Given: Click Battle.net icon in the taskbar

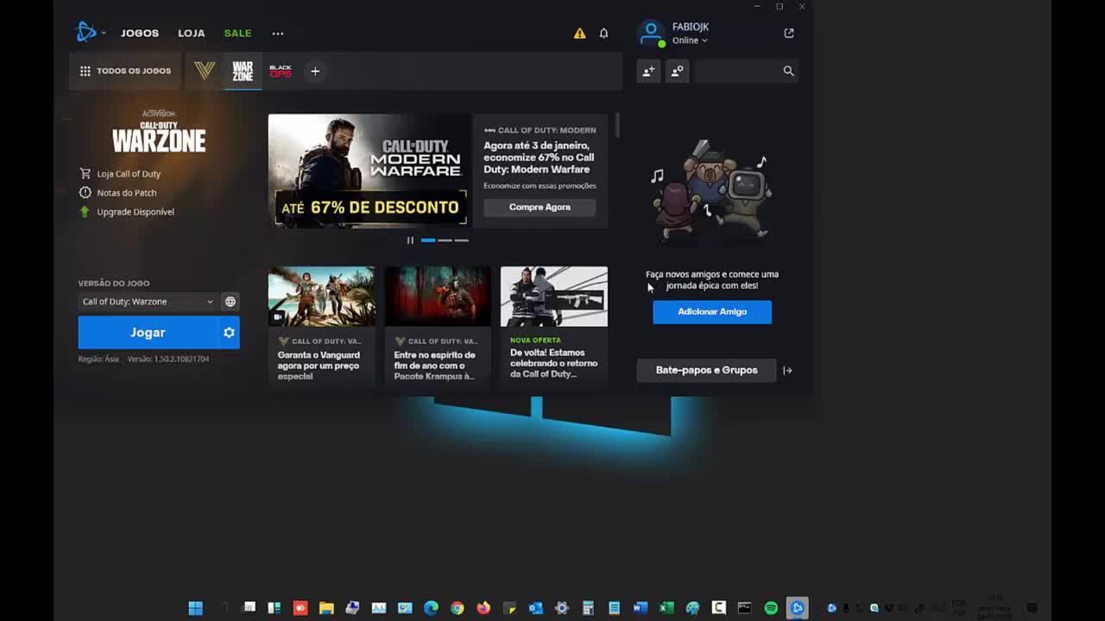Looking at the screenshot, I should (x=797, y=608).
